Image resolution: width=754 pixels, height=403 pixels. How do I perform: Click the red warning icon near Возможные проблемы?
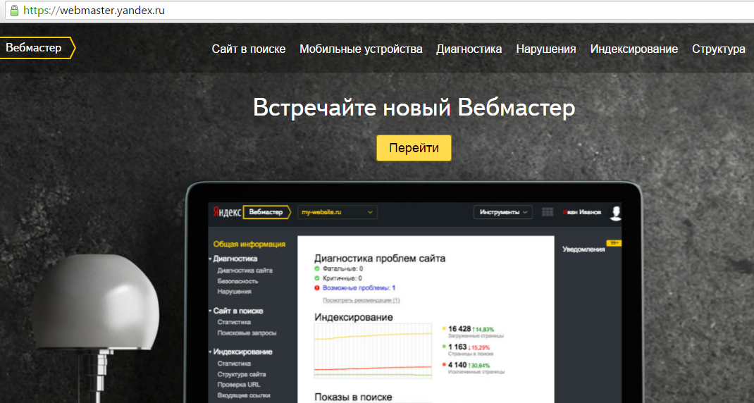click(317, 288)
